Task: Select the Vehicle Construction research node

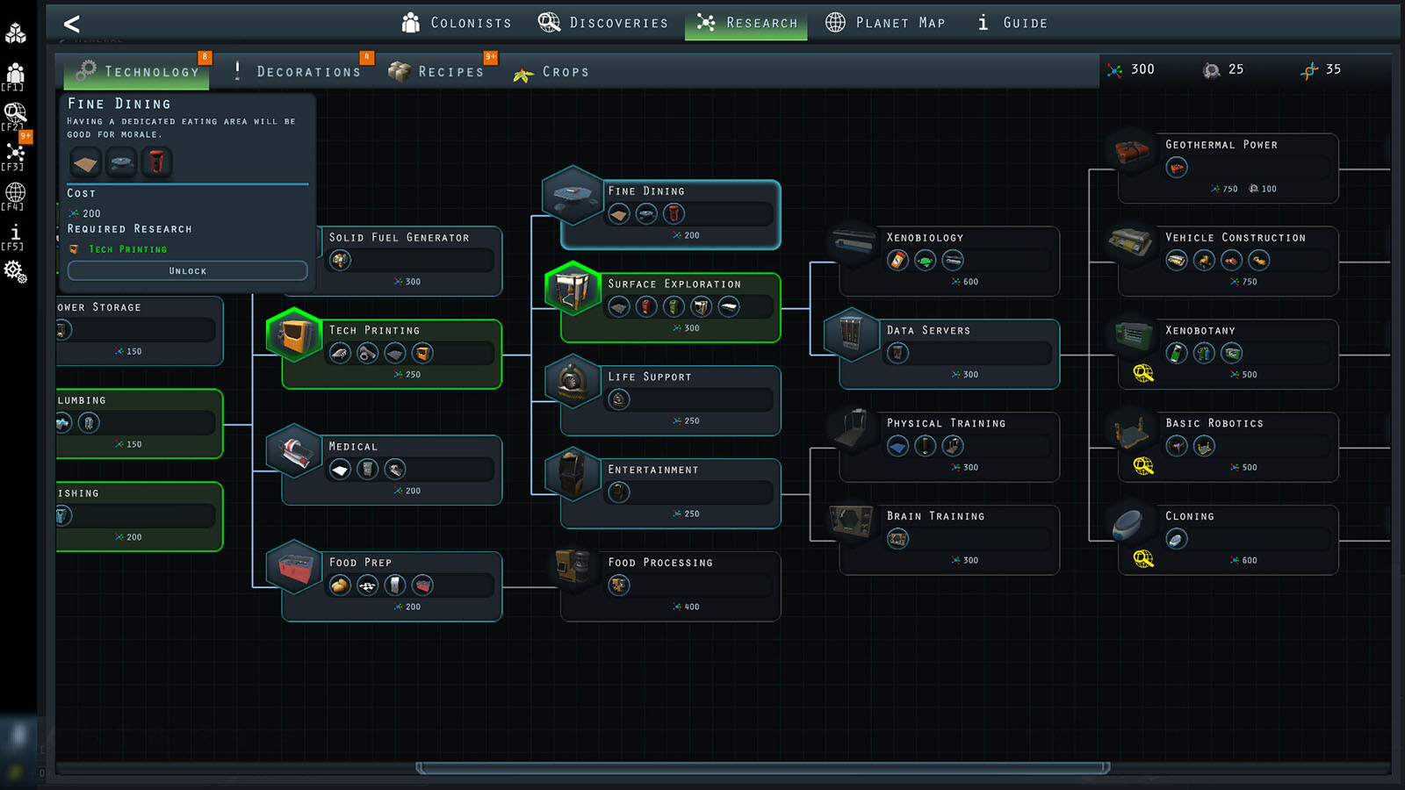Action: pyautogui.click(x=1228, y=260)
